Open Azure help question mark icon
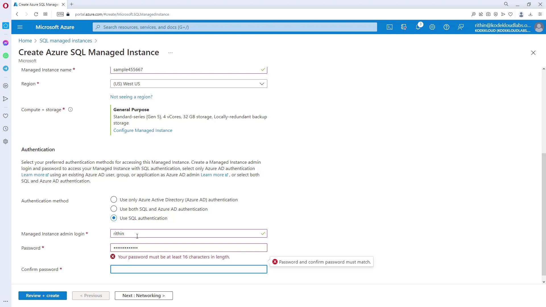The width and height of the screenshot is (546, 307). (x=446, y=27)
